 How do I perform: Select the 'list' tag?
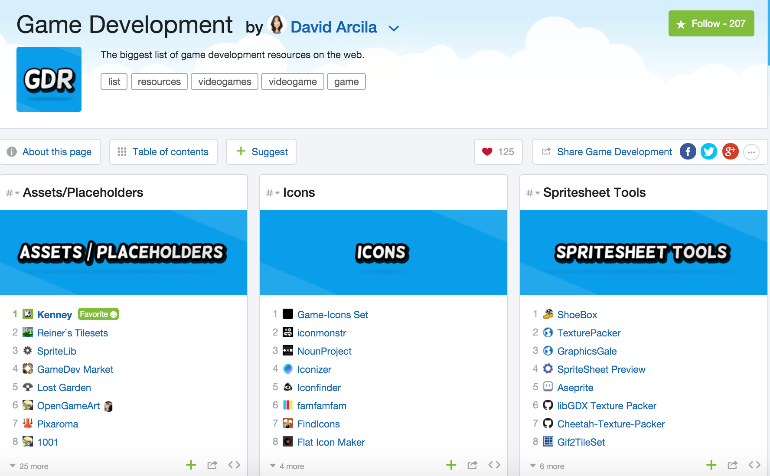tap(114, 82)
